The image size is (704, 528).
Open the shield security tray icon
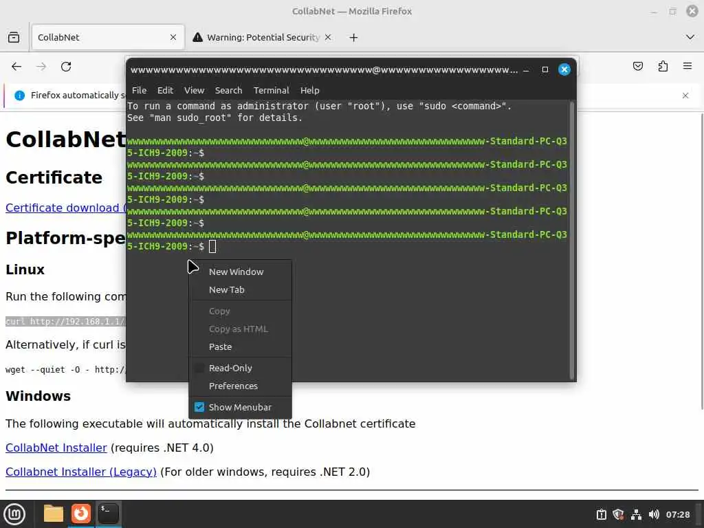618,514
